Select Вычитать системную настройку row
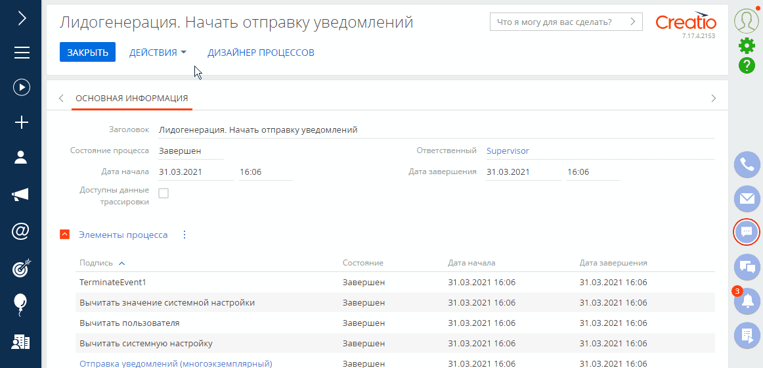This screenshot has height=368, width=763. coord(395,343)
